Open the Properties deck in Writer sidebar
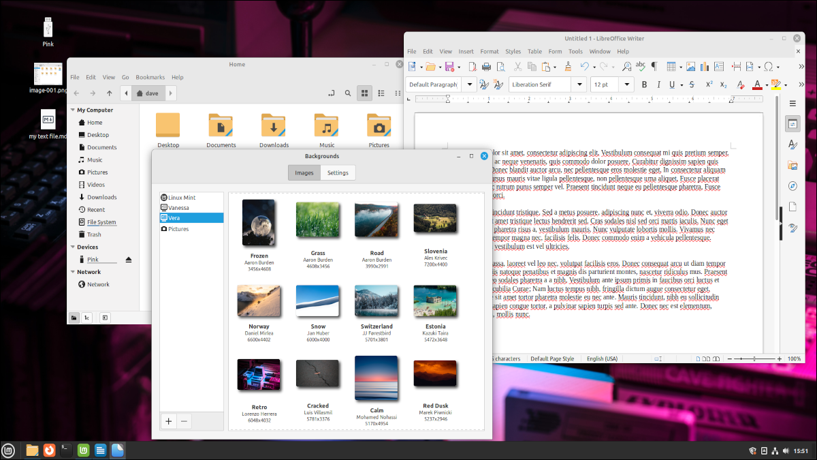817x460 pixels. (x=792, y=124)
